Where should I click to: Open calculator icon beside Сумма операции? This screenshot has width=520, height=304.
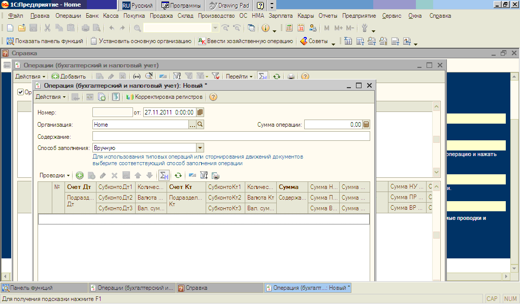pyautogui.click(x=366, y=125)
